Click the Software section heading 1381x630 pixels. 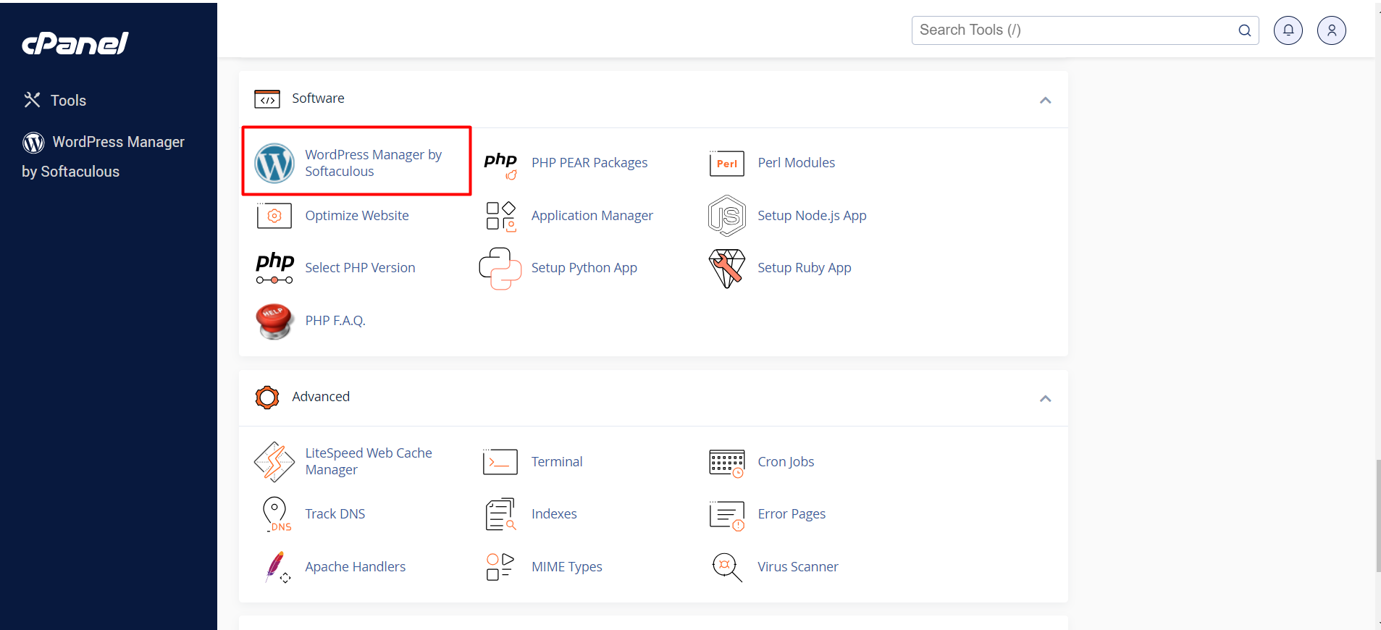[318, 98]
